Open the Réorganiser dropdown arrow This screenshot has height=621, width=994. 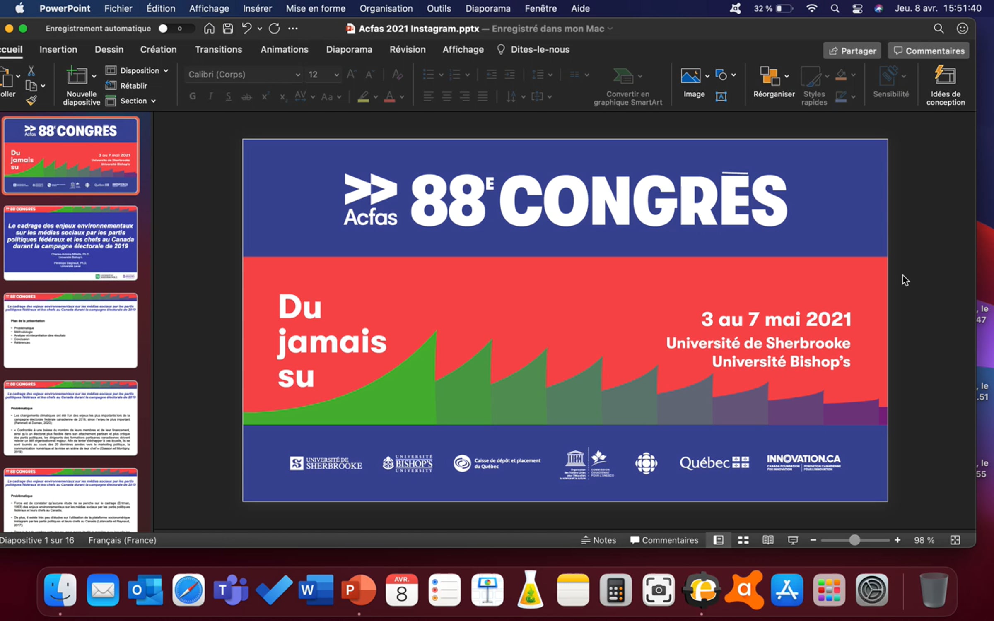787,76
